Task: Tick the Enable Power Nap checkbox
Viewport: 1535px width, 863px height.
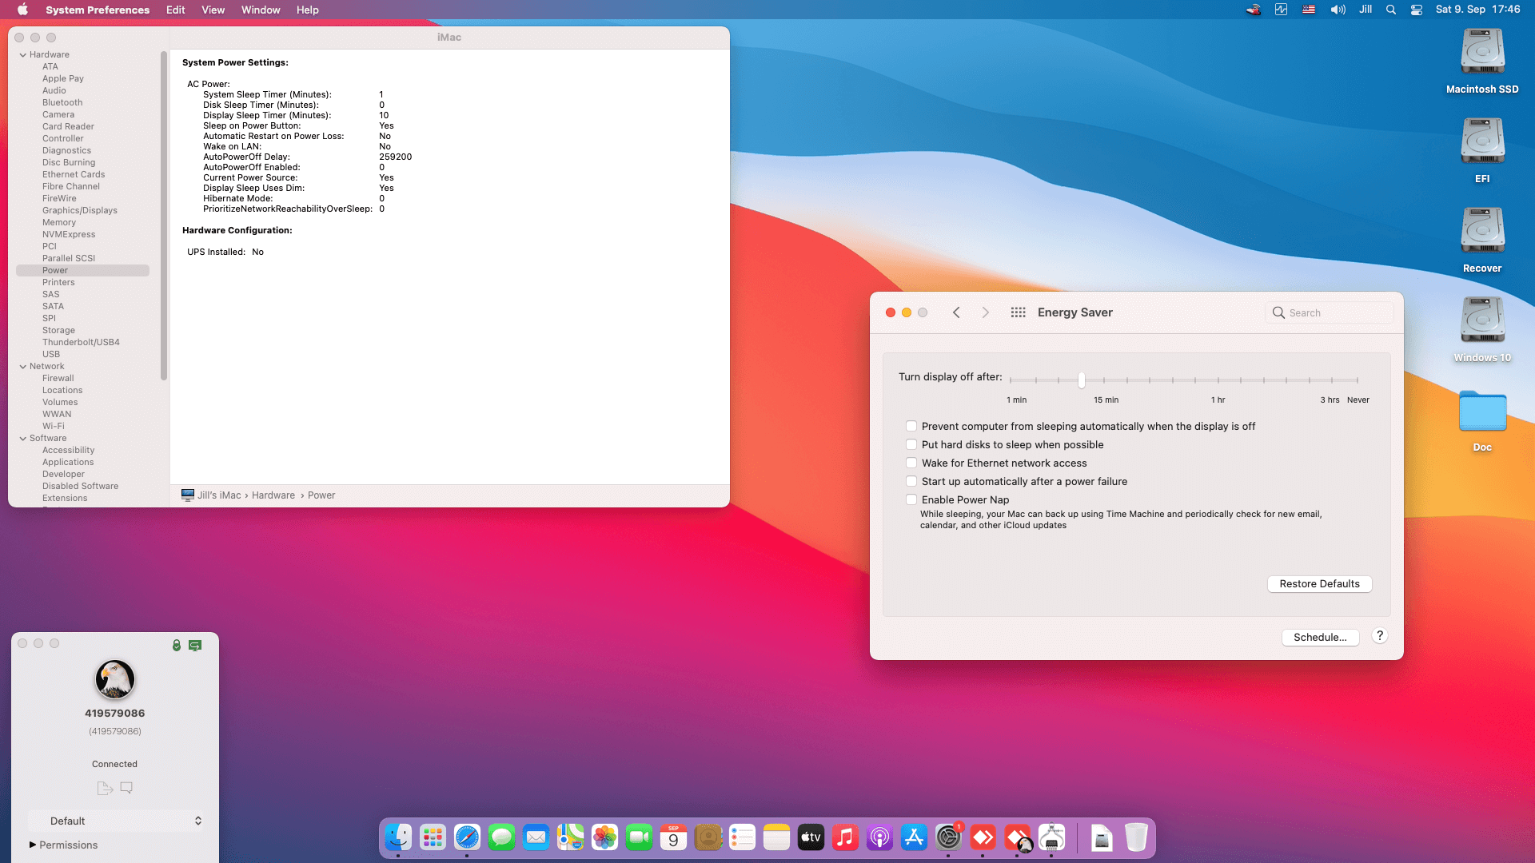Action: click(x=911, y=499)
